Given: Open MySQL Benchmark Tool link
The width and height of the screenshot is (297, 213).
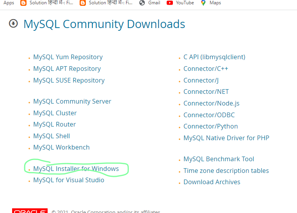Looking at the screenshot, I should pos(219,159).
